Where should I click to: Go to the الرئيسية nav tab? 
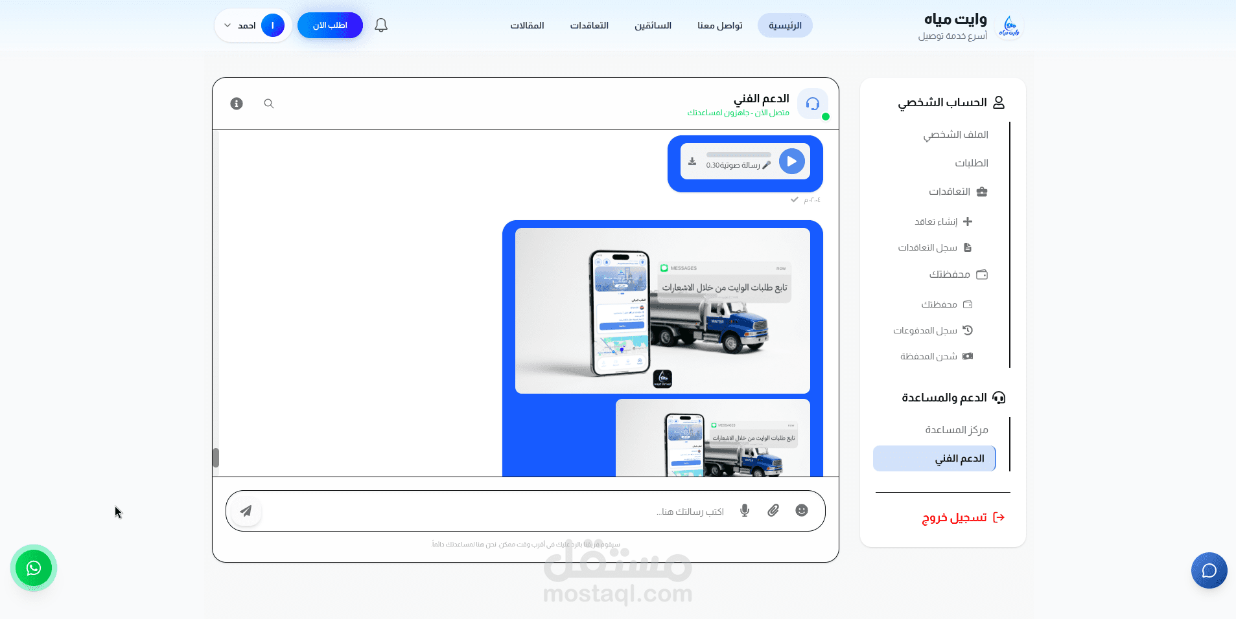[x=785, y=25]
